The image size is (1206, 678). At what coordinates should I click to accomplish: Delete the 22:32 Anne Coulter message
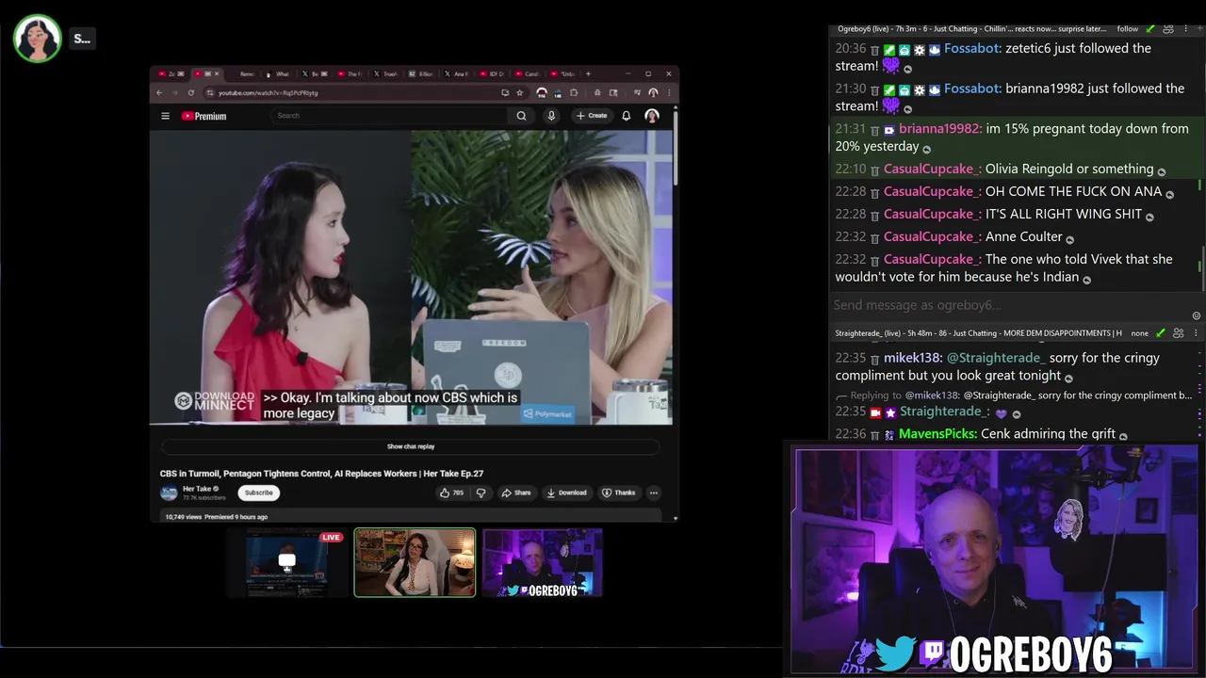[874, 237]
